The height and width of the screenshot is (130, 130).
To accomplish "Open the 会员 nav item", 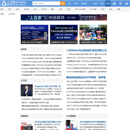I will point(110,9).
